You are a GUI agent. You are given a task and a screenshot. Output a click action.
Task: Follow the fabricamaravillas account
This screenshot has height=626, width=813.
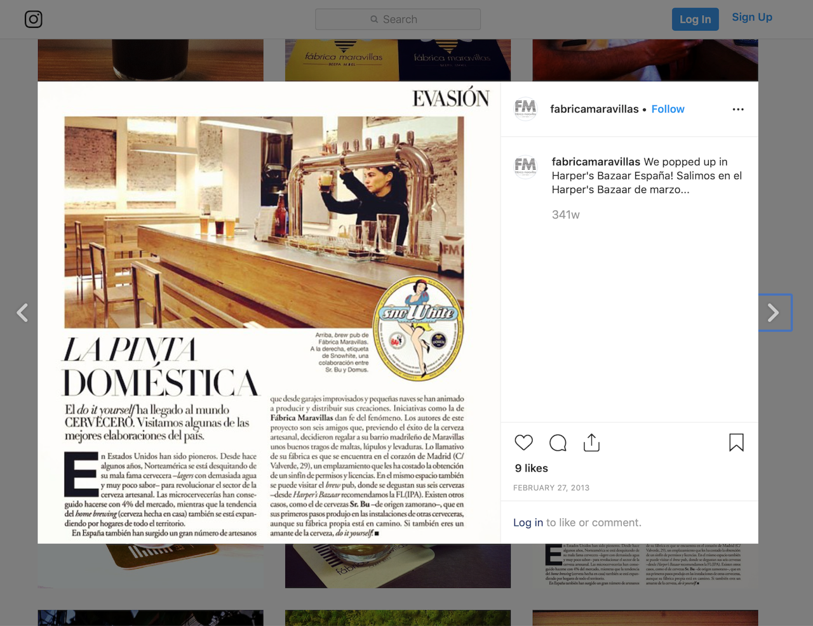[x=668, y=109]
